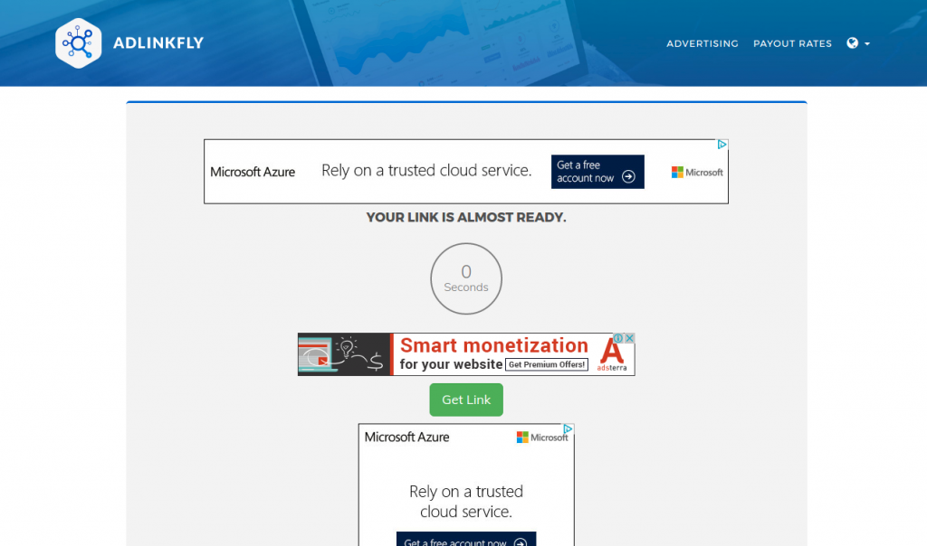The image size is (927, 546).
Task: Open the ADVERTISING page
Action: 702,43
